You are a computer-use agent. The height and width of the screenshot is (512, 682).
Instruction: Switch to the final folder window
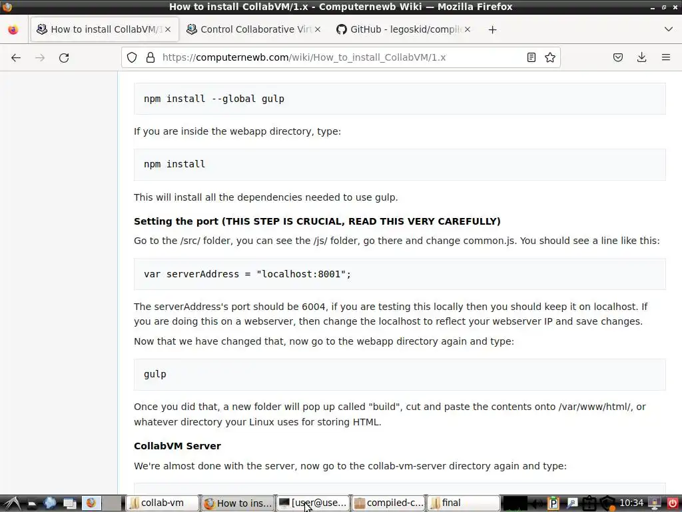pyautogui.click(x=464, y=503)
